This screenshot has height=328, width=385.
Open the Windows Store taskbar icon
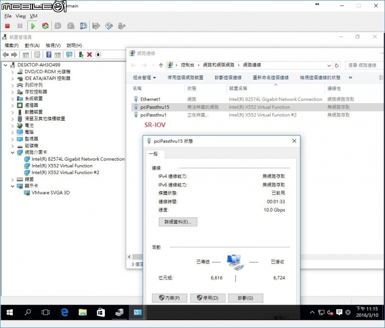coord(101,313)
